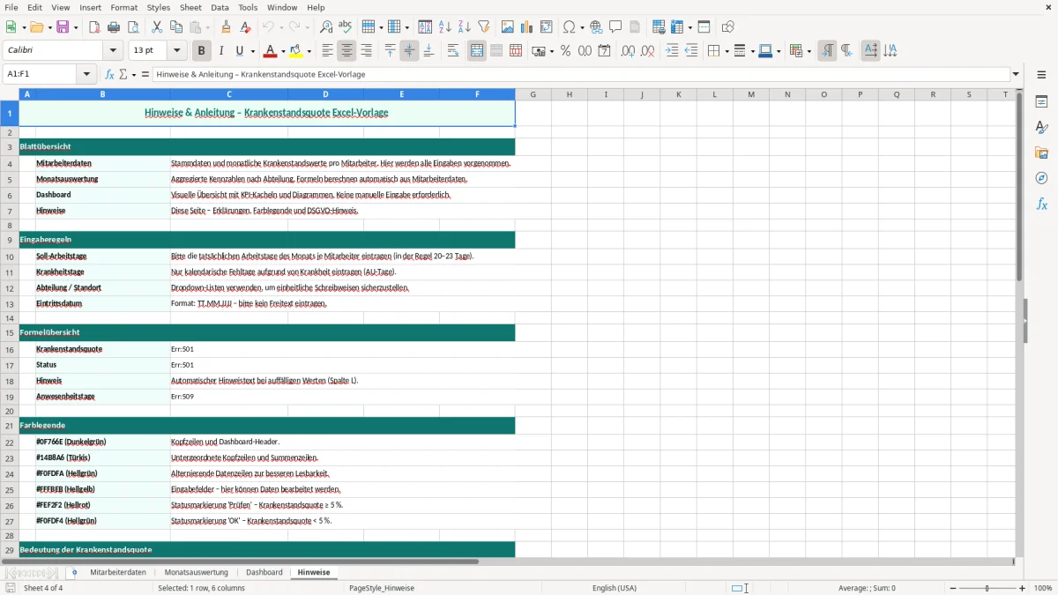Viewport: 1058px width, 595px height.
Task: Open the Borders dropdown arrow
Action: pos(726,51)
